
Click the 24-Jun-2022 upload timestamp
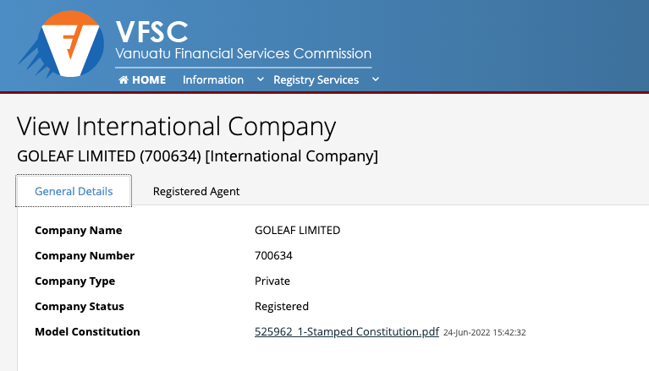485,332
